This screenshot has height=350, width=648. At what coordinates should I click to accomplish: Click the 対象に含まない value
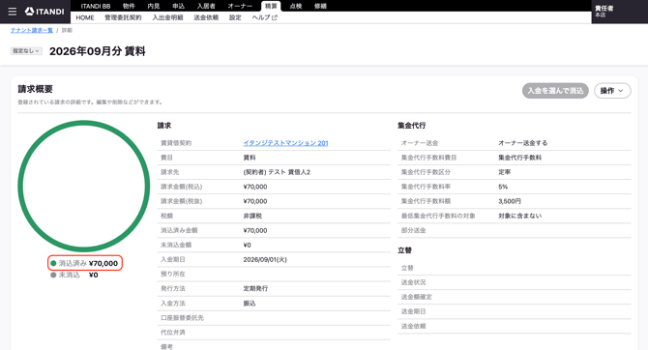(519, 216)
